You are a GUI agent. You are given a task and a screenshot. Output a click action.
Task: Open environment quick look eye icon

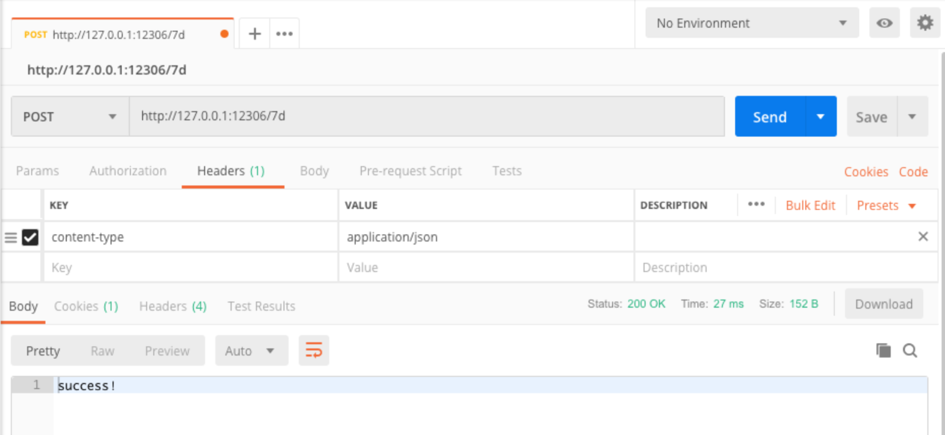884,23
